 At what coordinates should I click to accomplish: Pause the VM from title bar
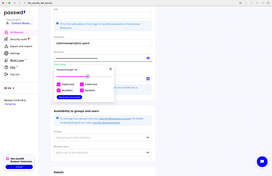pos(20,3)
